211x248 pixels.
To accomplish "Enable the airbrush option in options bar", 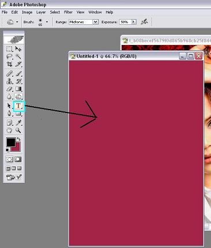I will click(x=144, y=22).
